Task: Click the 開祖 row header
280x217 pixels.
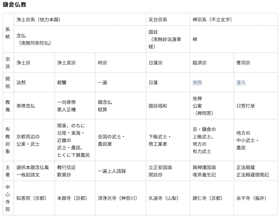Action: click(x=8, y=82)
